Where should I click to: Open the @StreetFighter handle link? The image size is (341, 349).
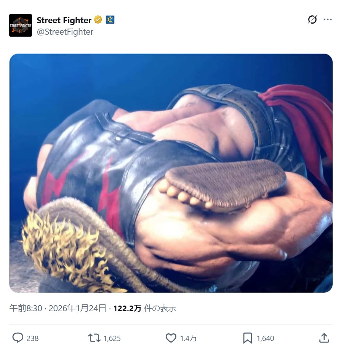point(65,32)
